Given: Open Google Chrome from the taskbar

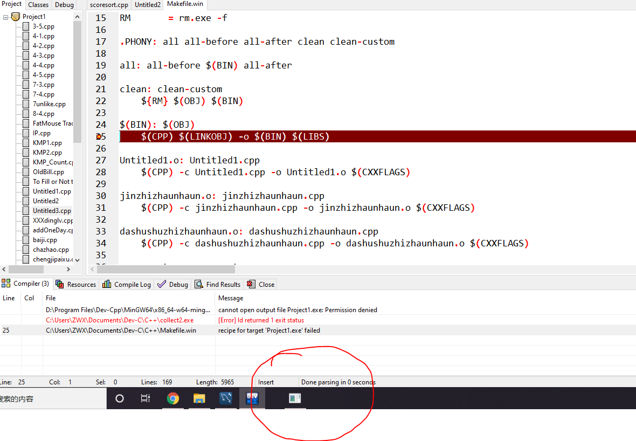Looking at the screenshot, I should coord(172,398).
